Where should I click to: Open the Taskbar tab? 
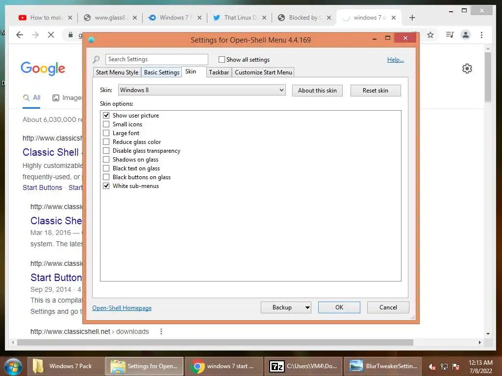[219, 72]
